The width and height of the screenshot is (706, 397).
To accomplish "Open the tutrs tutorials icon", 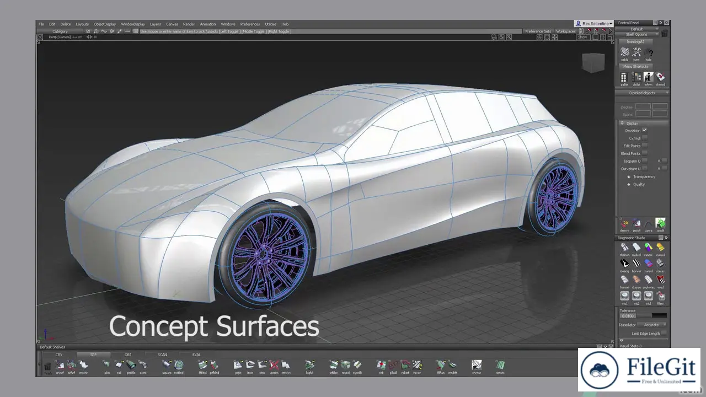I will (637, 53).
